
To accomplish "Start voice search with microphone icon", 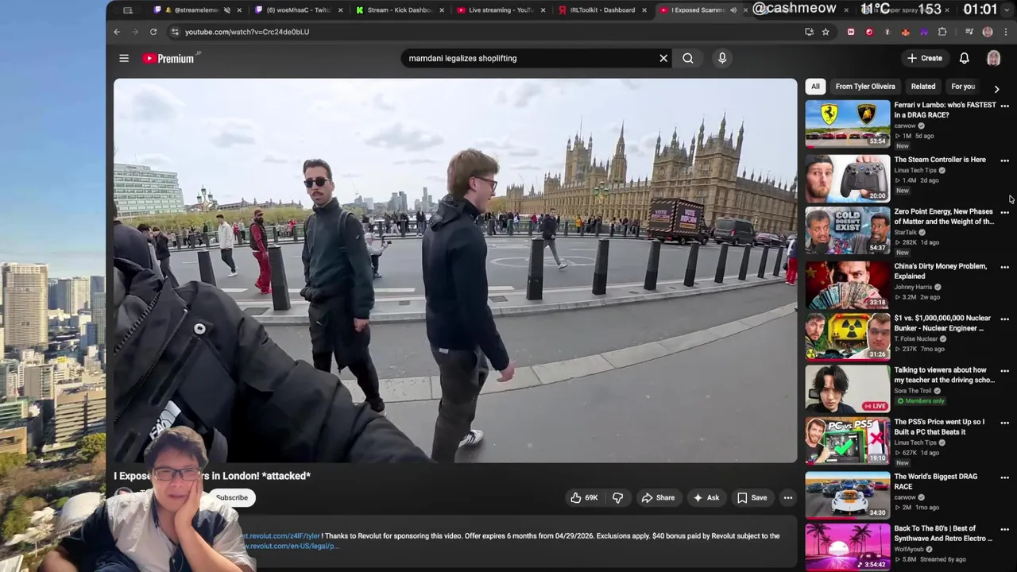I will pyautogui.click(x=722, y=58).
